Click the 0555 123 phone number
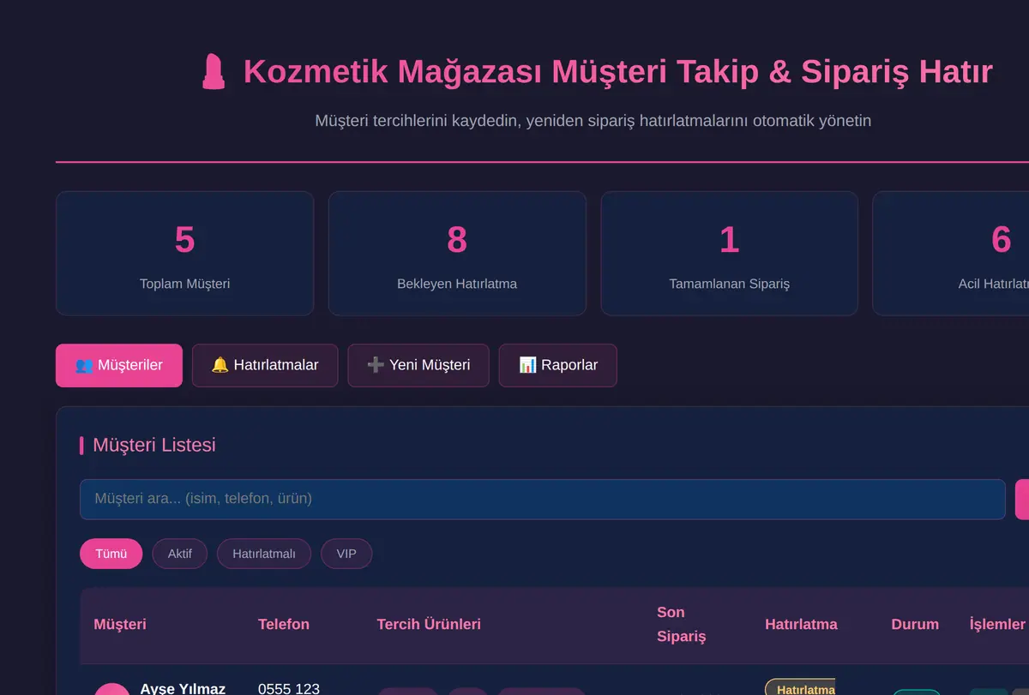This screenshot has width=1029, height=695. tap(289, 688)
